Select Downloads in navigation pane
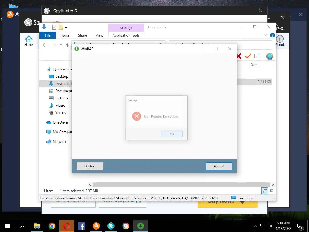 (x=60, y=84)
